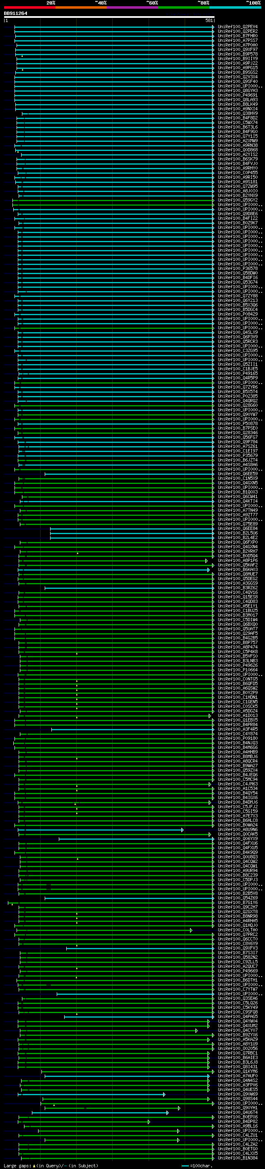Select hit UniRef100_A7TN49

point(238,510)
